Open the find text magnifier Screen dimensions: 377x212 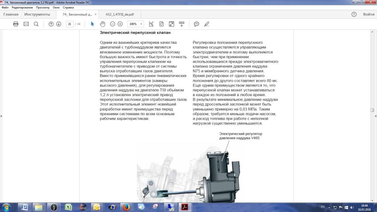[x=36, y=24]
